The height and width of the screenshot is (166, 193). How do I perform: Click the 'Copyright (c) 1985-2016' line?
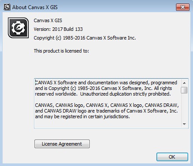(85, 38)
